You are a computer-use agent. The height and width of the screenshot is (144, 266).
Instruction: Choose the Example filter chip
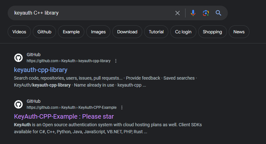[71, 32]
